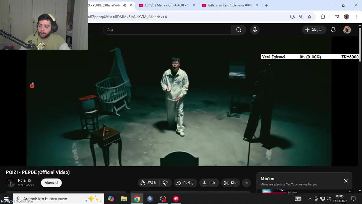Close the EBCED tab

pos(194,5)
